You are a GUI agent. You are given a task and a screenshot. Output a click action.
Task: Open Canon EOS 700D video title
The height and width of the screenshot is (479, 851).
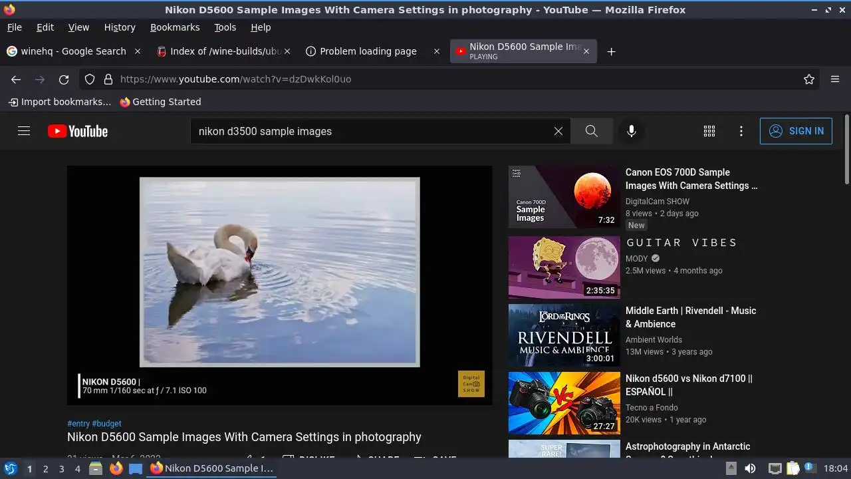click(x=691, y=179)
